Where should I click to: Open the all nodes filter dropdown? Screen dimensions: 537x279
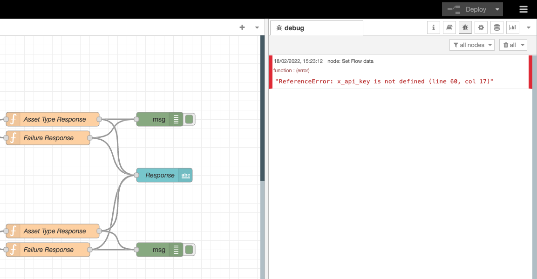472,45
